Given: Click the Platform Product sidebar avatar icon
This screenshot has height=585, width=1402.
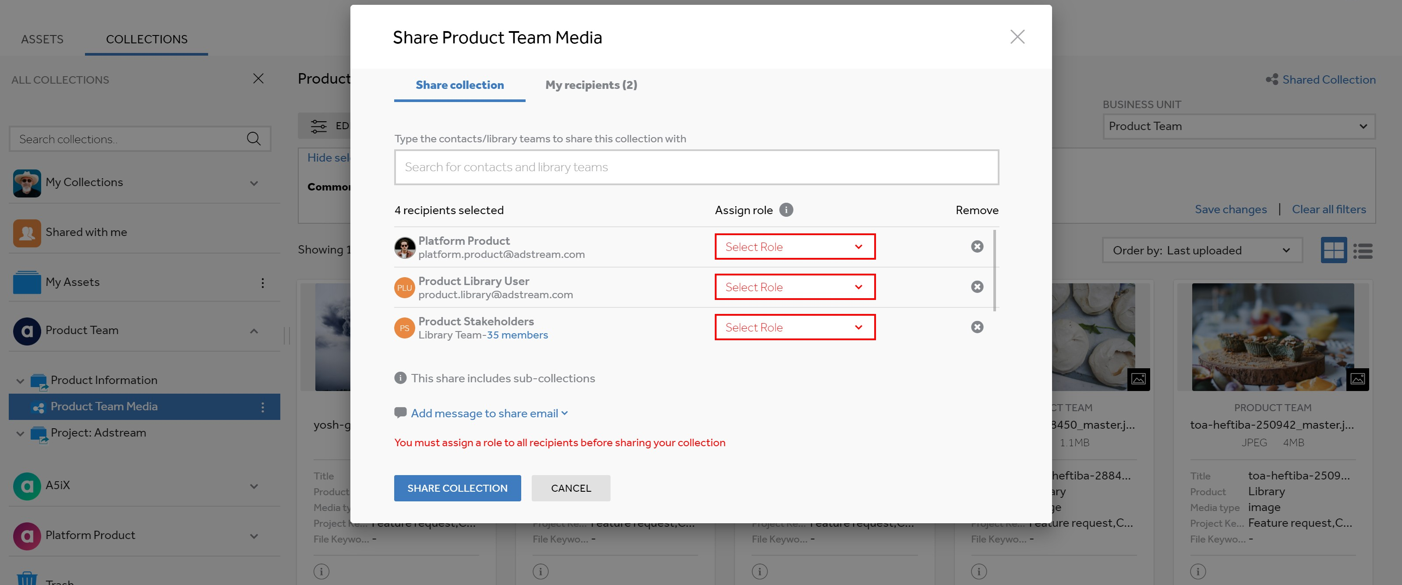Looking at the screenshot, I should 27,536.
